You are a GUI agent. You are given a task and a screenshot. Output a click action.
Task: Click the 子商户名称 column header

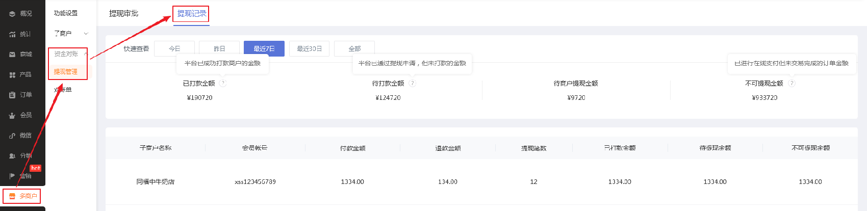(x=156, y=148)
